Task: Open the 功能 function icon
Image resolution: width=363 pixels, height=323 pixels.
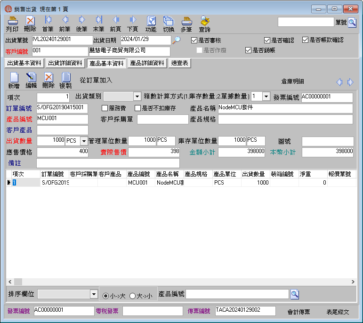Action: coord(151,24)
